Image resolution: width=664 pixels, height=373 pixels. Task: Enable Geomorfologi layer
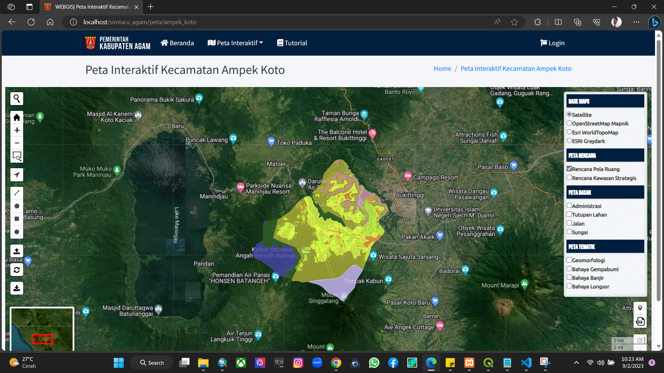click(569, 260)
